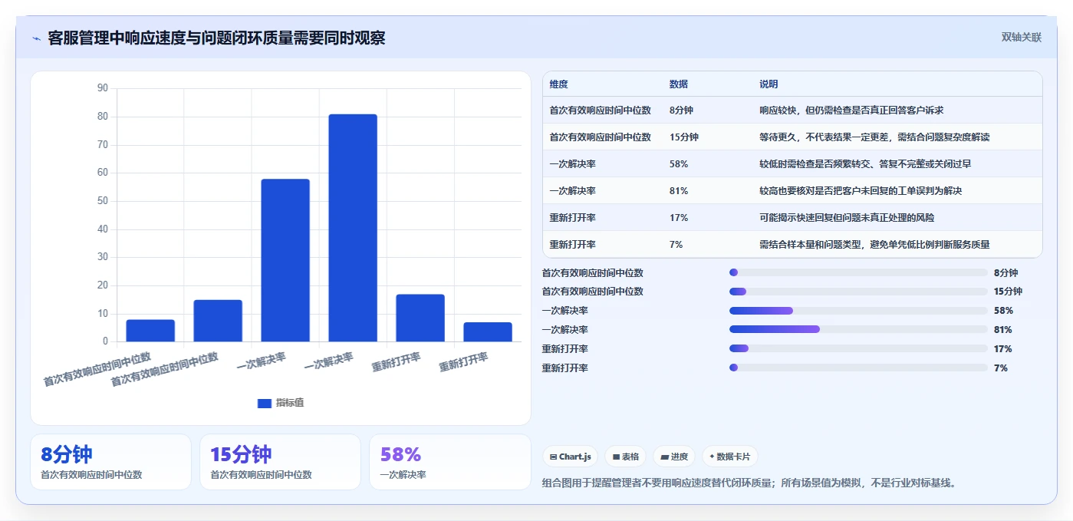Click the 说明 table column header
The width and height of the screenshot is (1073, 521).
tap(769, 84)
